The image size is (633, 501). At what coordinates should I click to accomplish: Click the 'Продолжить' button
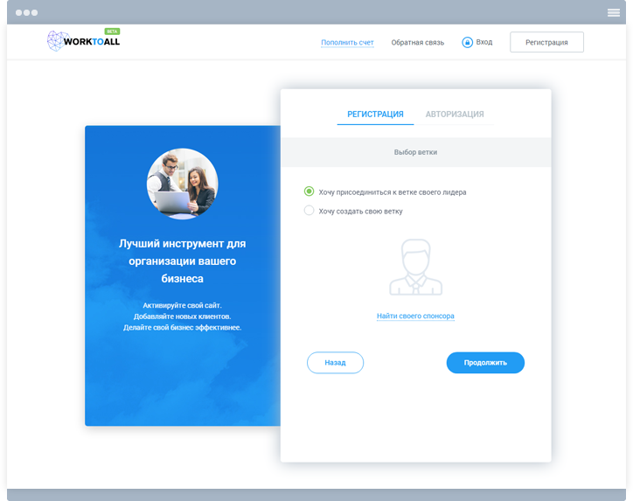(x=485, y=363)
